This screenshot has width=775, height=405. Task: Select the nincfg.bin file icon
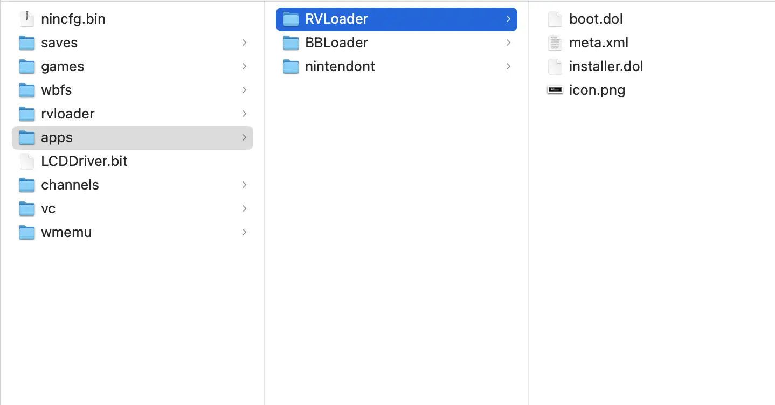(26, 19)
